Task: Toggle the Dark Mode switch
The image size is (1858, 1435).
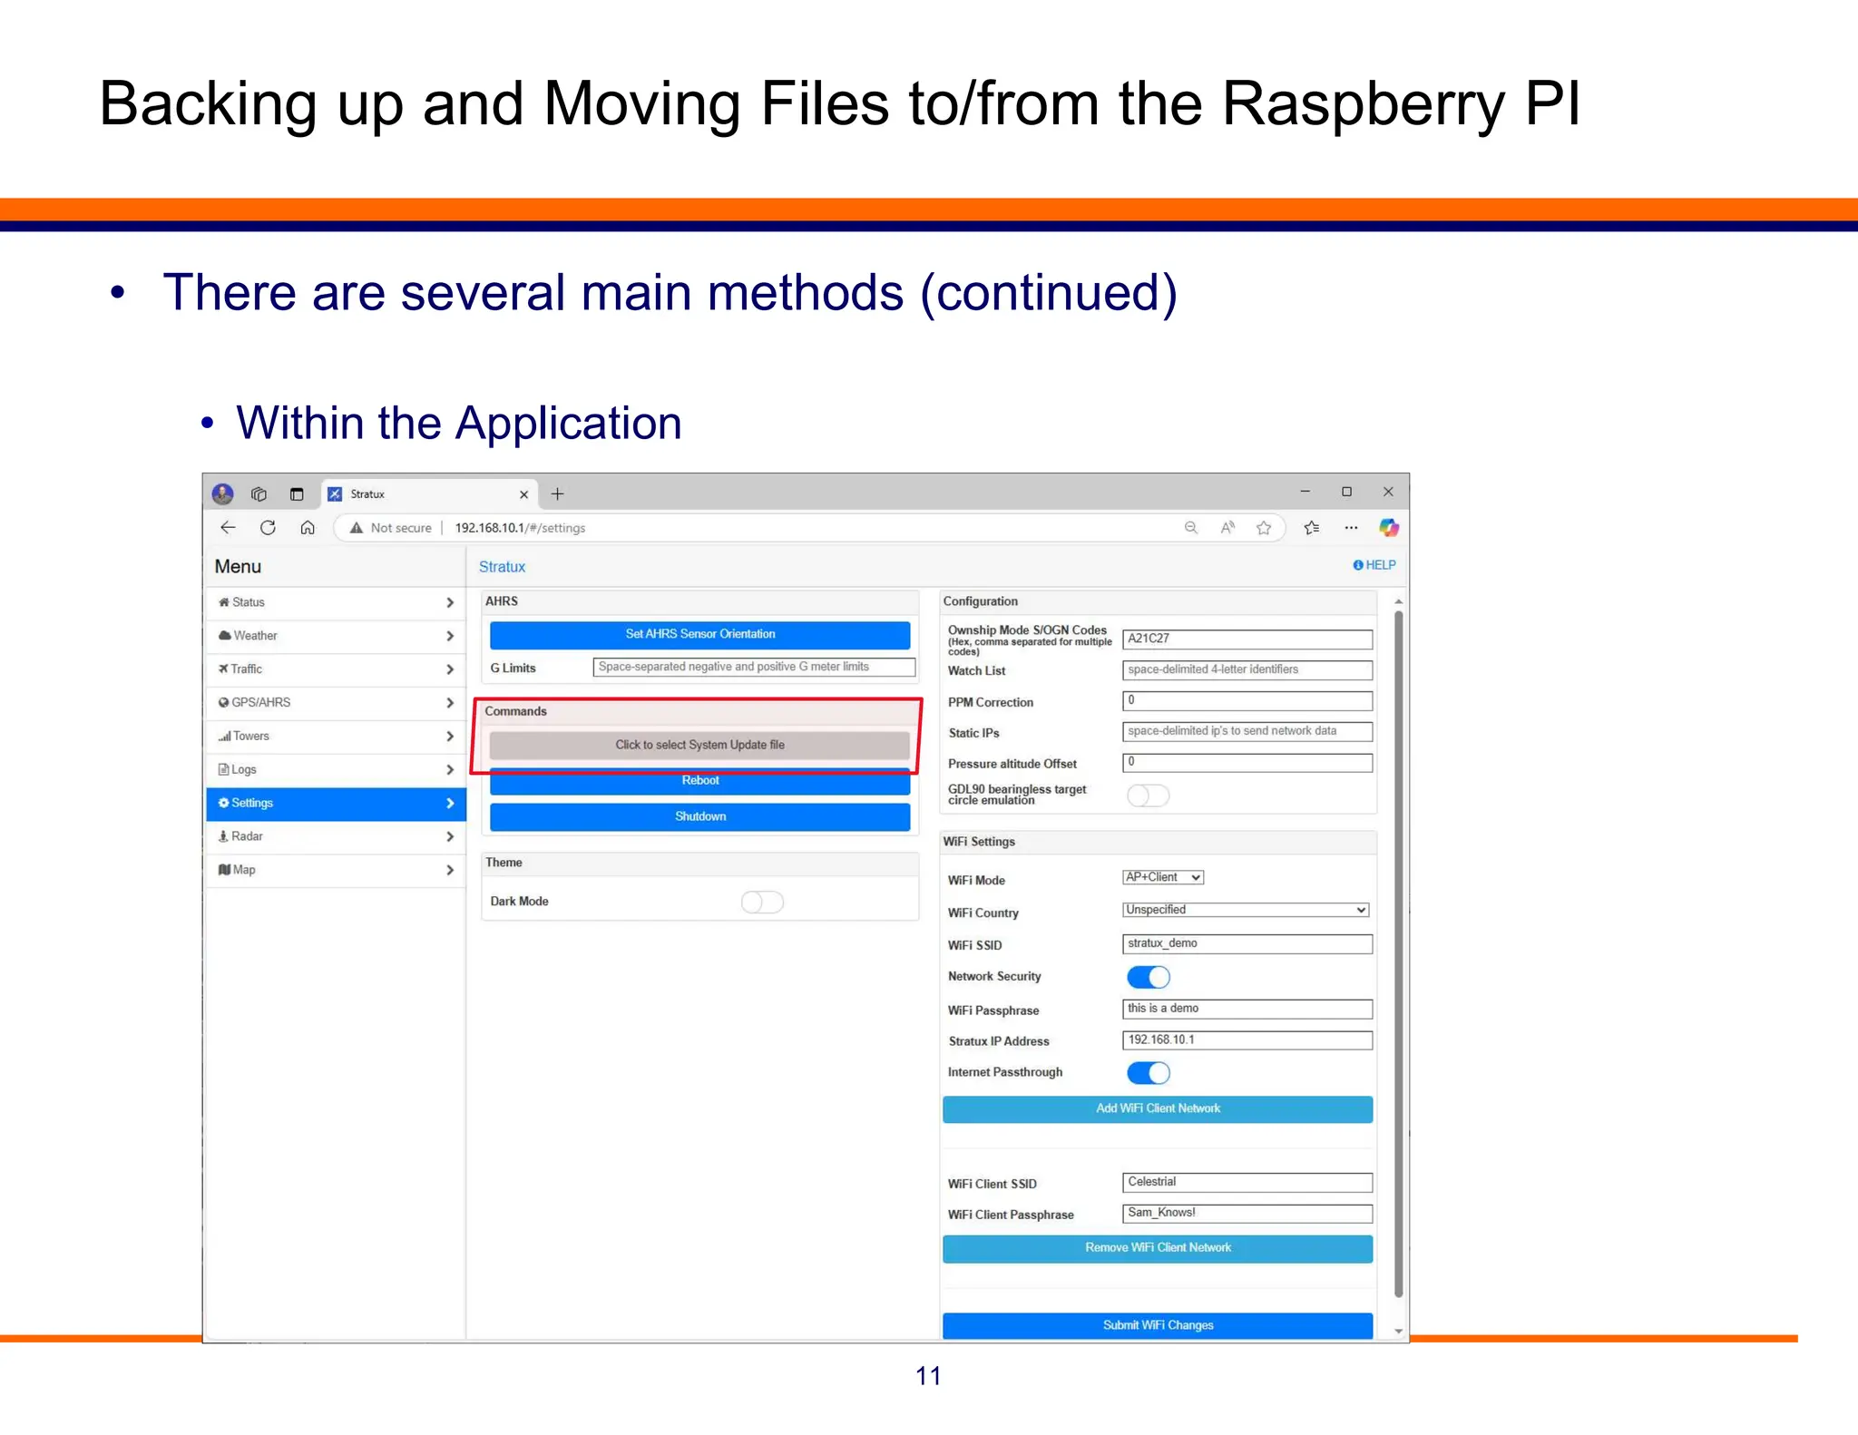Action: coord(762,902)
